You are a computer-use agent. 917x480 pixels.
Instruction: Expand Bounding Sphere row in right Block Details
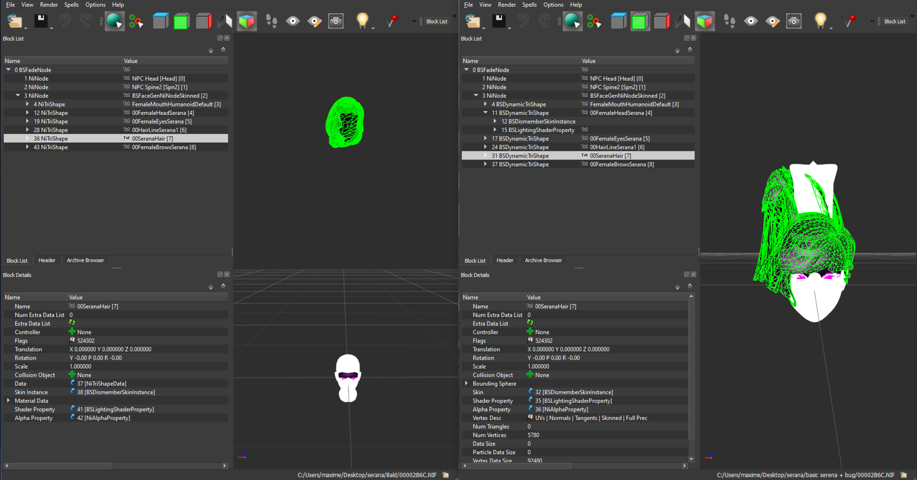pyautogui.click(x=466, y=384)
